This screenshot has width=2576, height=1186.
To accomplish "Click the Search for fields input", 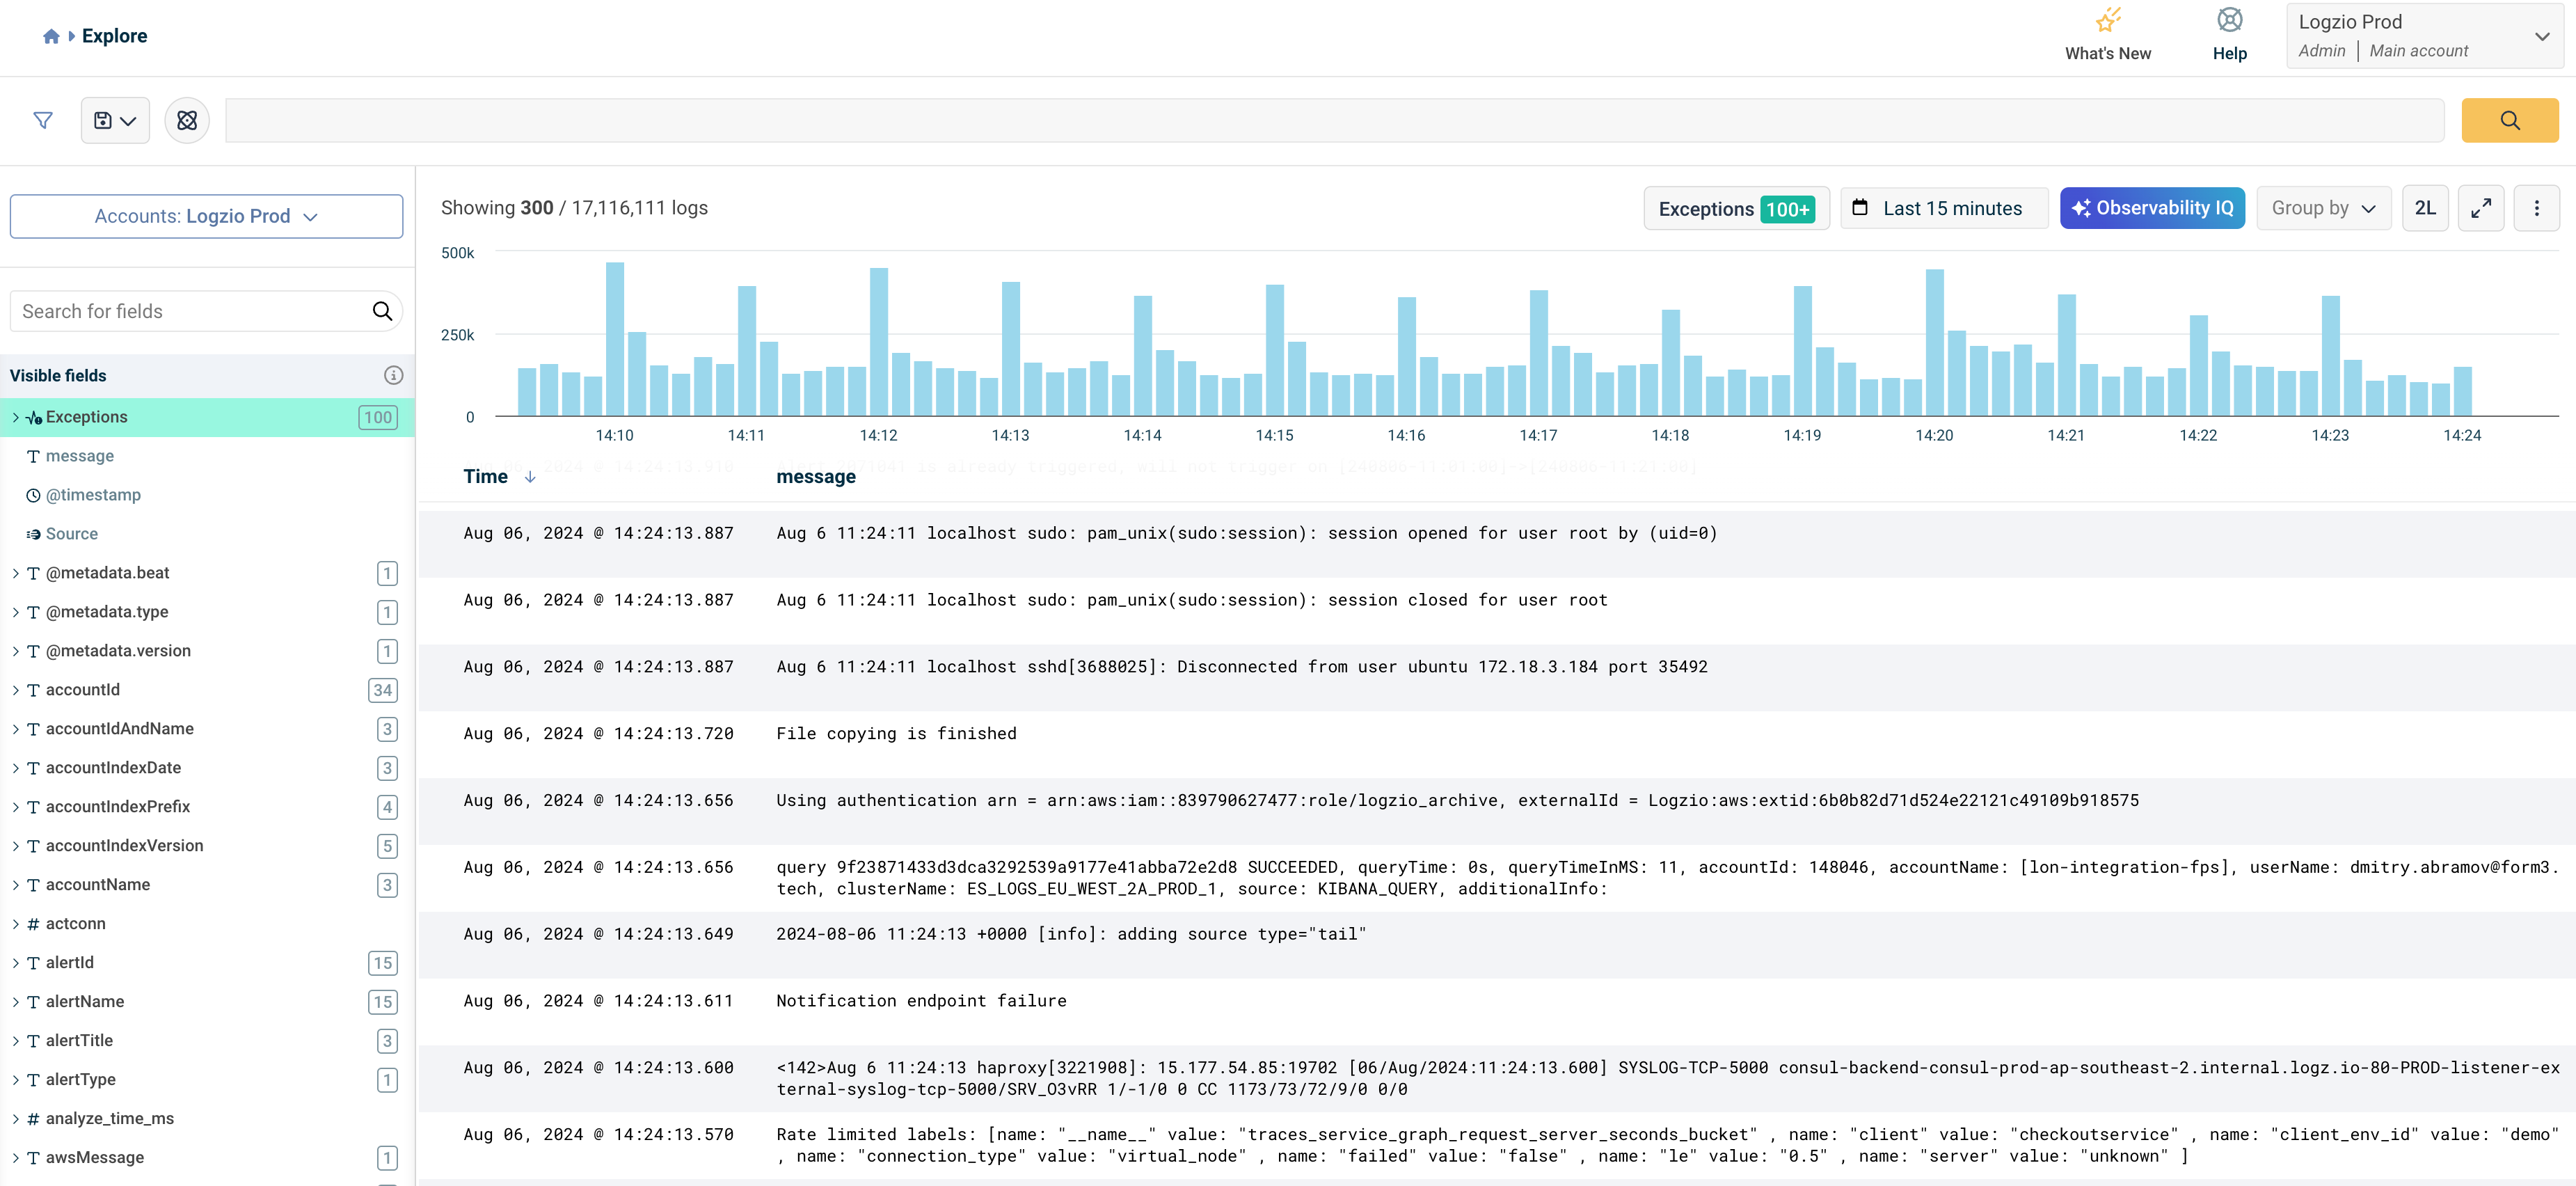I will [190, 311].
